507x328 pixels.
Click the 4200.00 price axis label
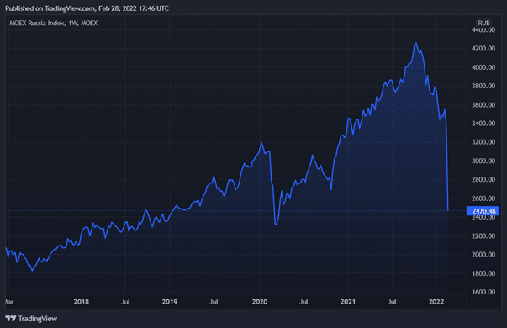pyautogui.click(x=483, y=49)
